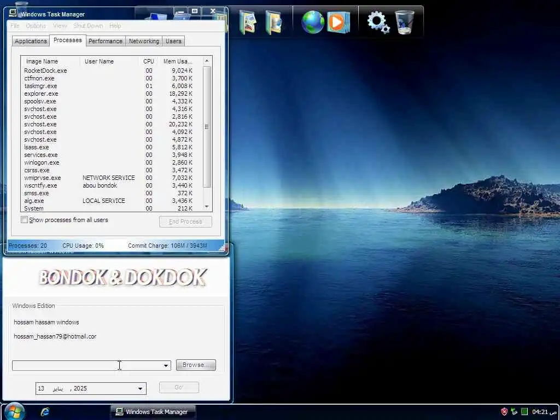560x420 pixels.
Task: Click the green CPU meter tray icon
Action: coord(524,412)
